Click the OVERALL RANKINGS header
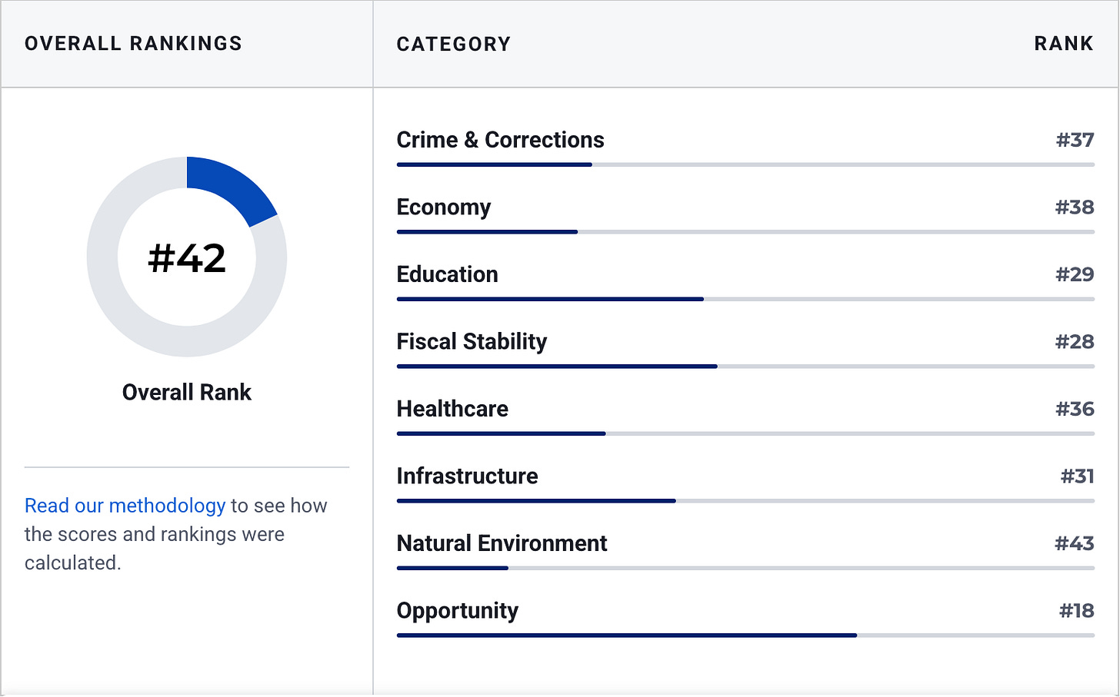The image size is (1120, 697). [x=133, y=44]
